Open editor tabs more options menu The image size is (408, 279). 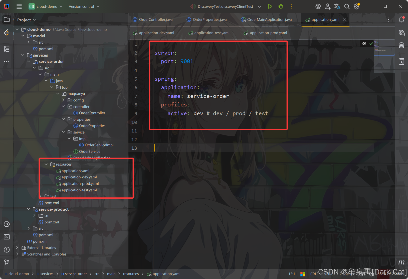click(388, 20)
